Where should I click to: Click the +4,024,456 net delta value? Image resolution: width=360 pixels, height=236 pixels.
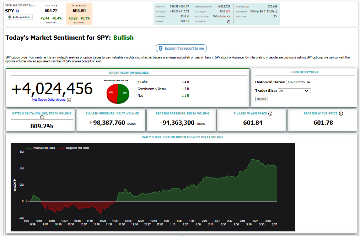pyautogui.click(x=52, y=89)
